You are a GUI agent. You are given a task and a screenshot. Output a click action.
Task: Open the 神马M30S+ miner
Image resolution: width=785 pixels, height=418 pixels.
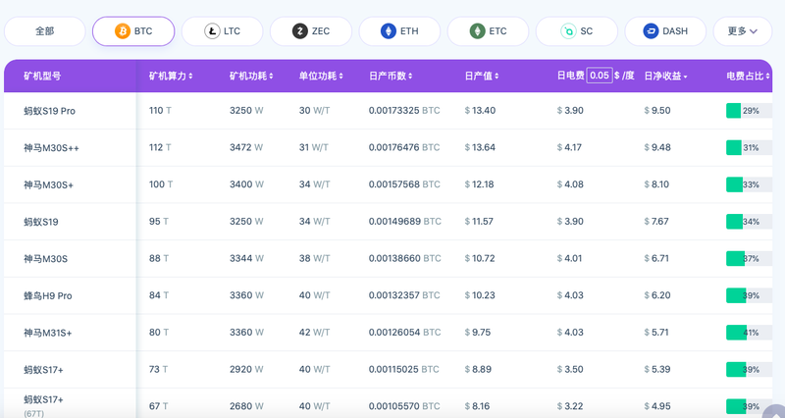coord(48,185)
